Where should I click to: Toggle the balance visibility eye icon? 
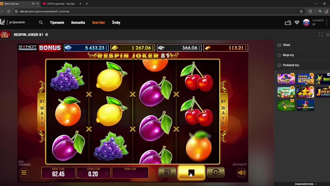coord(314,24)
